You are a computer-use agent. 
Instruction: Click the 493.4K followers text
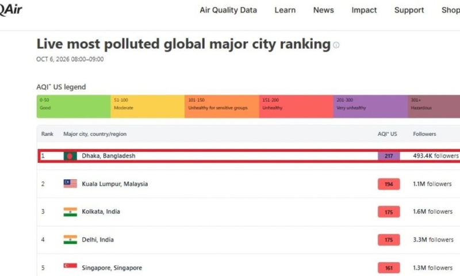[x=436, y=156]
